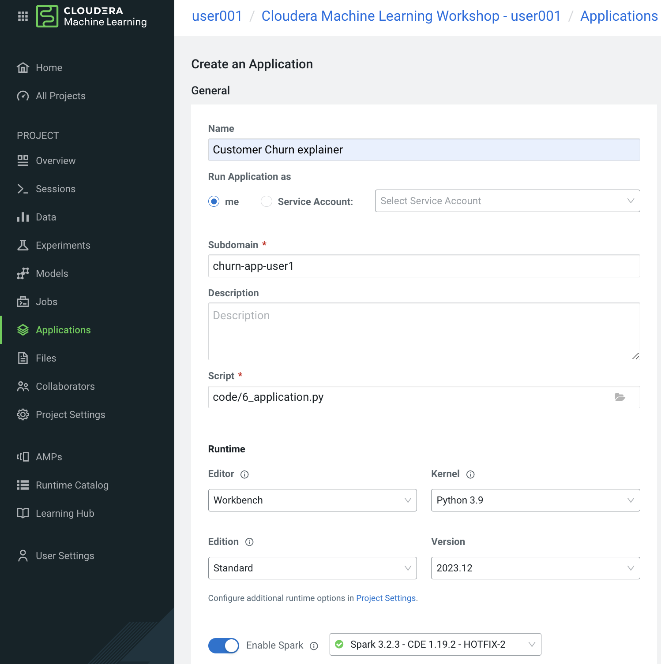The image size is (661, 664).
Task: Open the Kernel dropdown showing Python 3.9
Action: tap(535, 500)
